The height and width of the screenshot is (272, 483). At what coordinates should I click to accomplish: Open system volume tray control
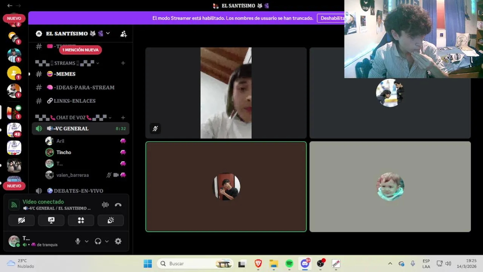448,264
